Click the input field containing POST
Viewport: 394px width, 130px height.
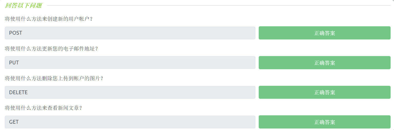coord(130,33)
